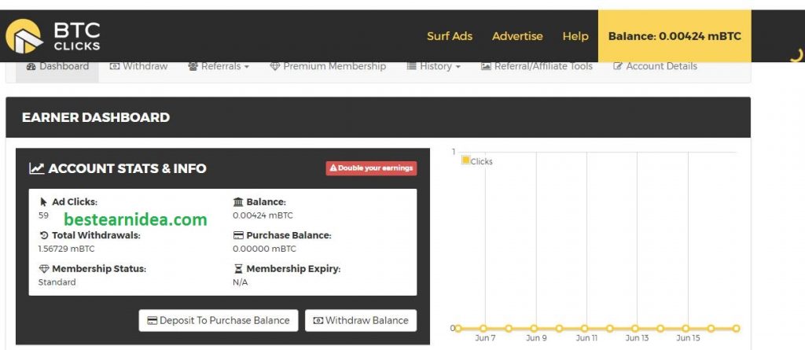
Task: Open the Withdraw tab
Action: (138, 67)
